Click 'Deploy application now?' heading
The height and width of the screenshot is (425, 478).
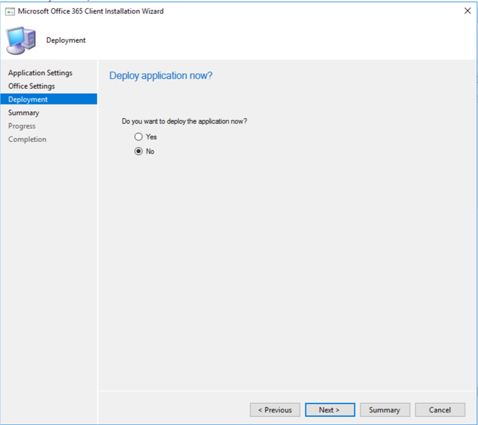click(x=161, y=76)
